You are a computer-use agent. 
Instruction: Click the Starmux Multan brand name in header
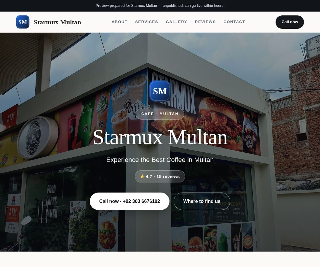57,22
